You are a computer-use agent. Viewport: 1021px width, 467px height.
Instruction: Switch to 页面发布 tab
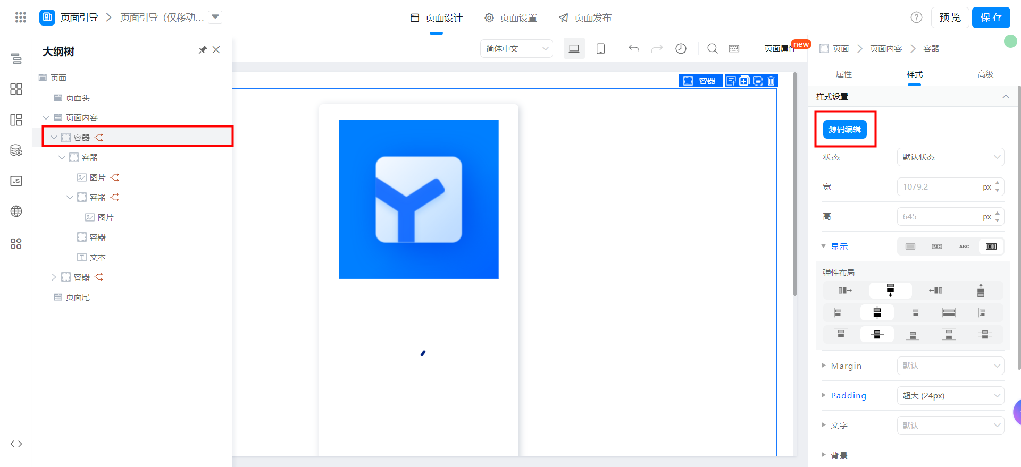(585, 18)
